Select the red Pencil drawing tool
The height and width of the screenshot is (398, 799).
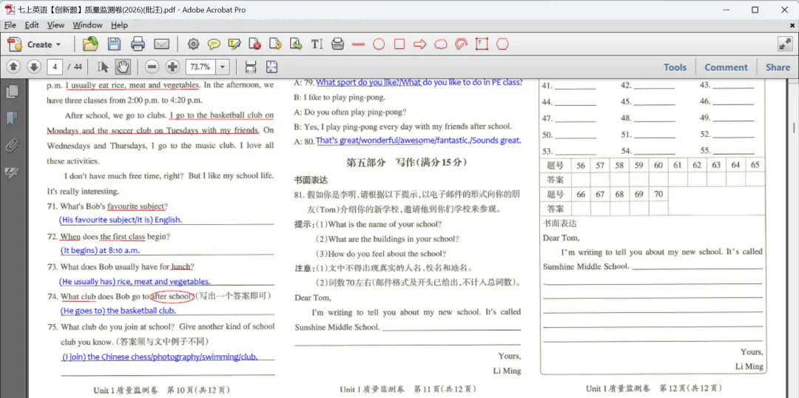point(461,44)
